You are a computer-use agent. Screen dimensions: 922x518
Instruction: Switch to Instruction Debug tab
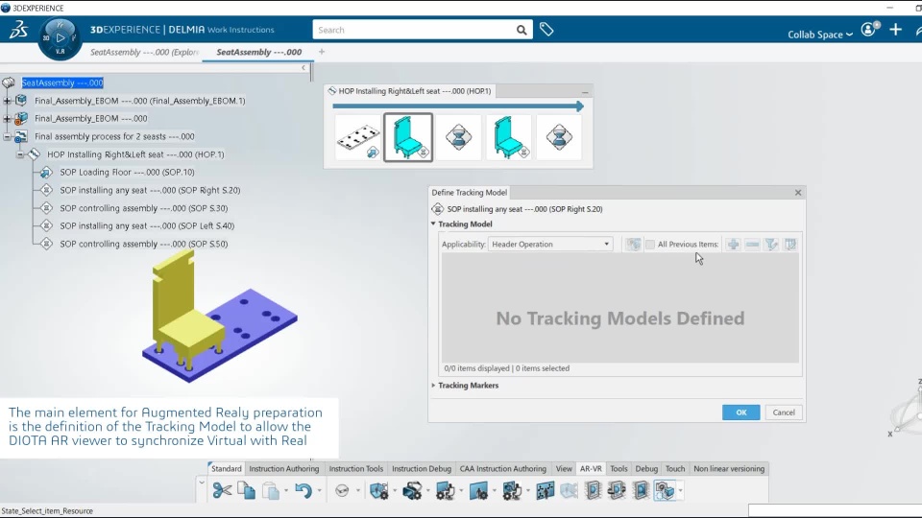click(x=422, y=469)
